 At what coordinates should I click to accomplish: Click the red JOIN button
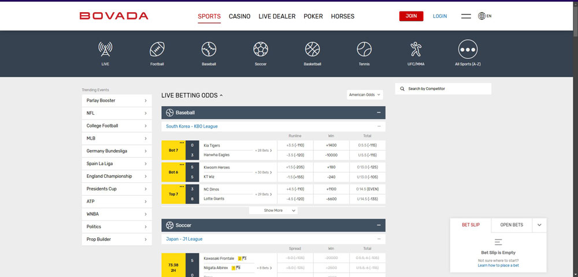tap(411, 16)
